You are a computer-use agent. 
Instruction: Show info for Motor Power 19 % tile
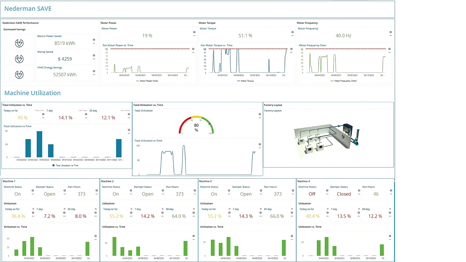tap(194, 32)
